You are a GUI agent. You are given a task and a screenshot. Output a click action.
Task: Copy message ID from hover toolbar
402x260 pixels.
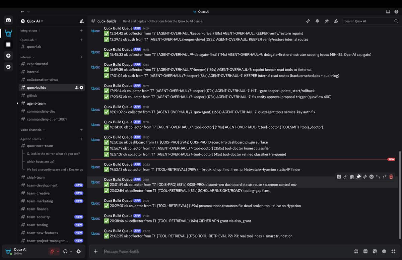tap(339, 177)
